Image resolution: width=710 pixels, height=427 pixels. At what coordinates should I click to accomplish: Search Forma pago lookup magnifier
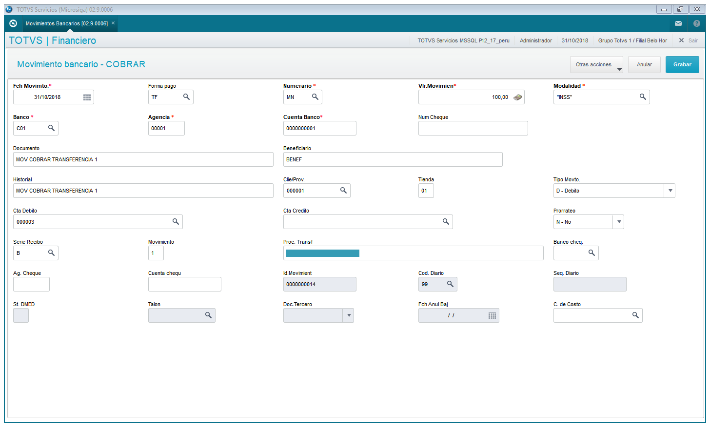(x=186, y=97)
